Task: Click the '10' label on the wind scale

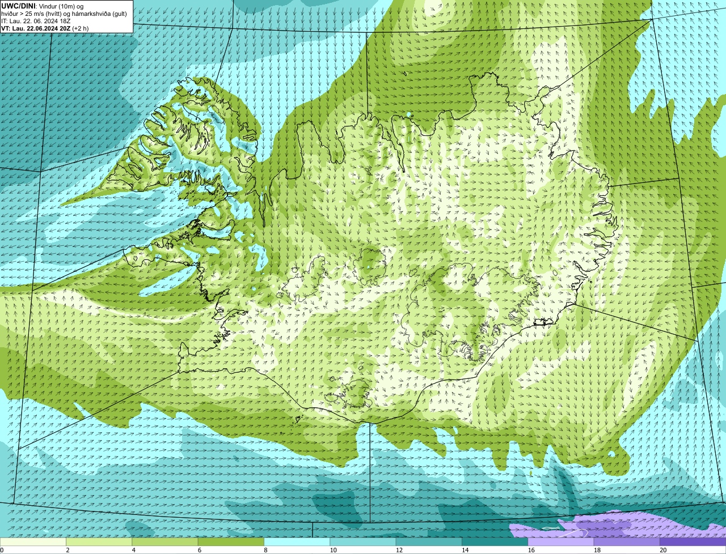Action: (x=333, y=550)
